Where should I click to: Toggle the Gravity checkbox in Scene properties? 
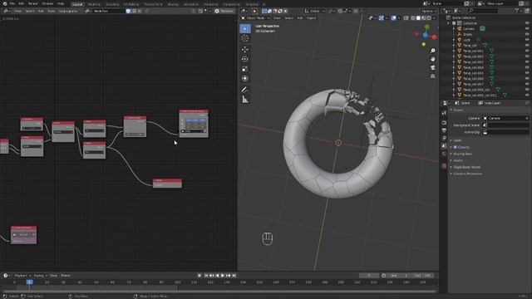click(x=455, y=147)
